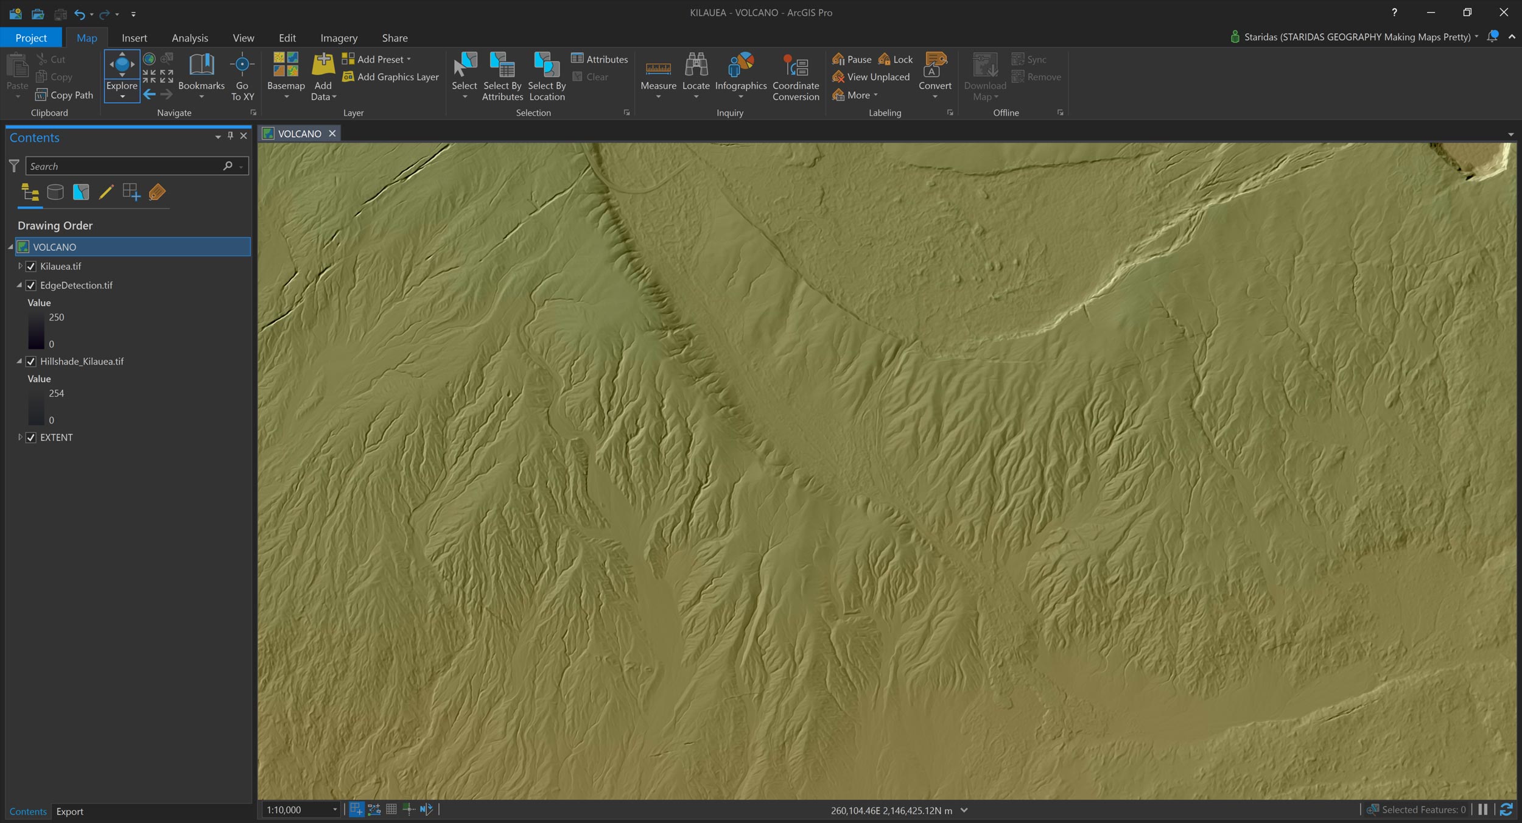
Task: Hide the EXTENT layer
Action: click(31, 438)
